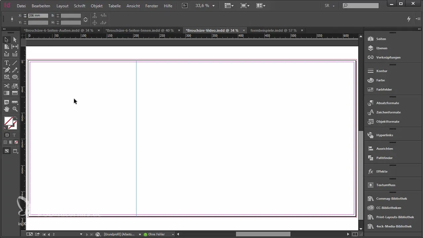Image resolution: width=423 pixels, height=238 pixels.
Task: Open view options dropdown
Action: point(229,6)
